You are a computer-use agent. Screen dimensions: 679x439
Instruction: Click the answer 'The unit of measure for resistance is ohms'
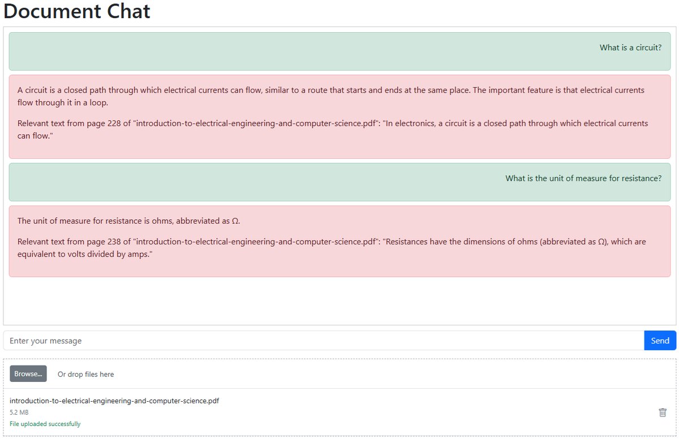tap(128, 221)
